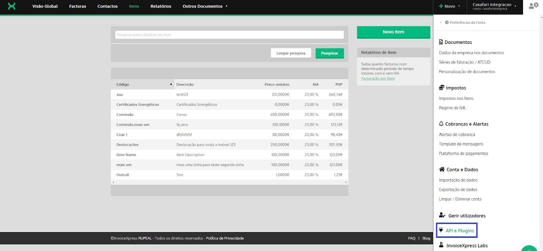The width and height of the screenshot is (543, 251).
Task: Click the InvoiceXpress Labs flask icon
Action: click(441, 245)
